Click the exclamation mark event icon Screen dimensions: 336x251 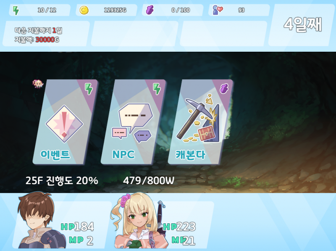[64, 124]
